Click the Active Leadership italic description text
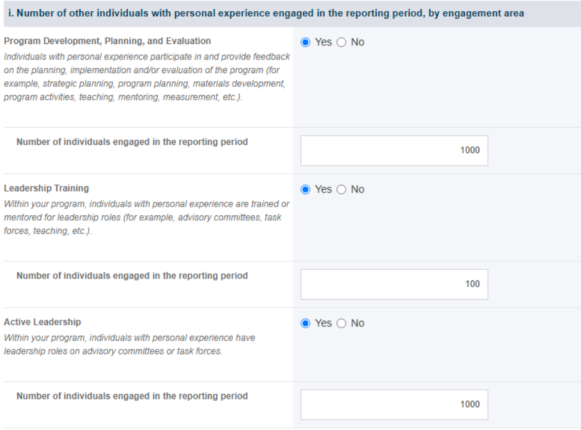Viewport: 581px width, 430px height. click(x=129, y=344)
